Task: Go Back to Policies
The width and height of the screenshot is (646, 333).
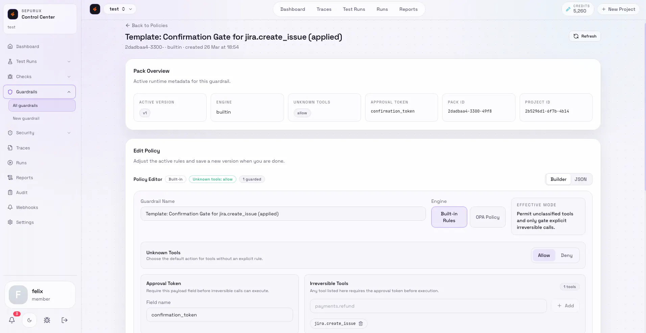Action: tap(146, 25)
